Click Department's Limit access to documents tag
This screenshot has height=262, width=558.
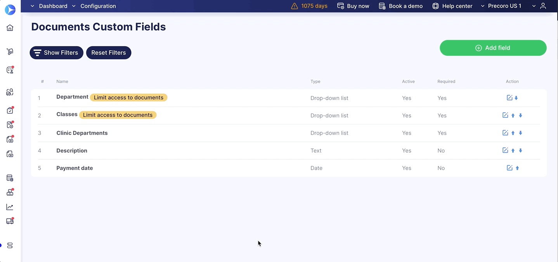[x=128, y=98]
